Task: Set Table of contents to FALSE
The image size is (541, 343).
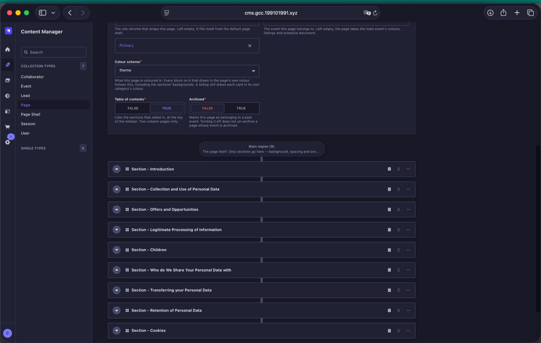Action: (x=133, y=108)
